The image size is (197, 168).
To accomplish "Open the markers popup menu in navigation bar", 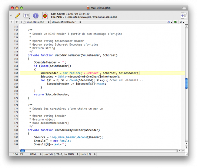I will pos(169,22).
